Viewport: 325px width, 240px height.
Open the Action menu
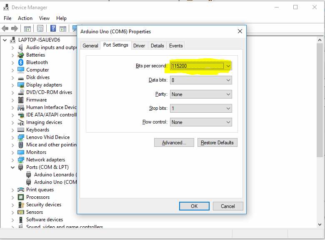pos(25,18)
